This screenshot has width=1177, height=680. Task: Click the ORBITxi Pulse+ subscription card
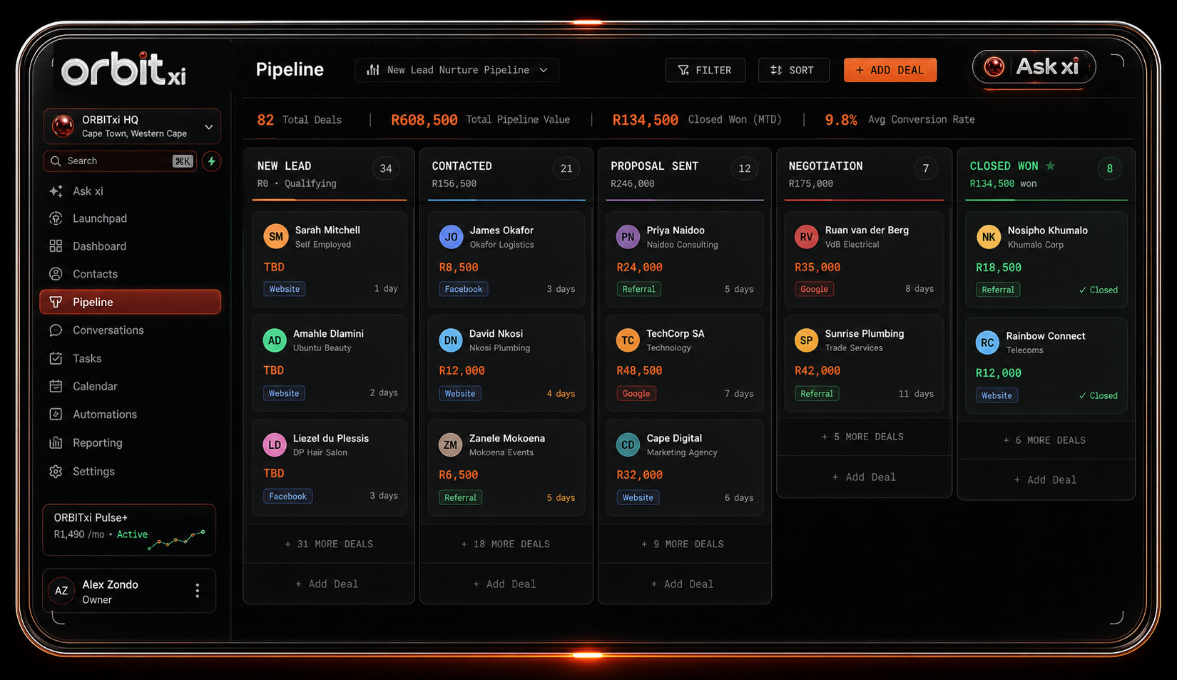coord(129,530)
